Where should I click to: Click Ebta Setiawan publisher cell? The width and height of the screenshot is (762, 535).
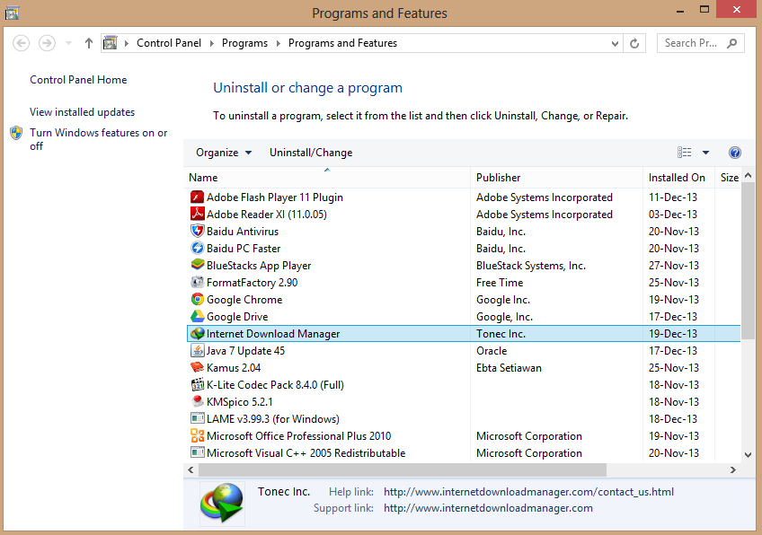click(x=509, y=367)
